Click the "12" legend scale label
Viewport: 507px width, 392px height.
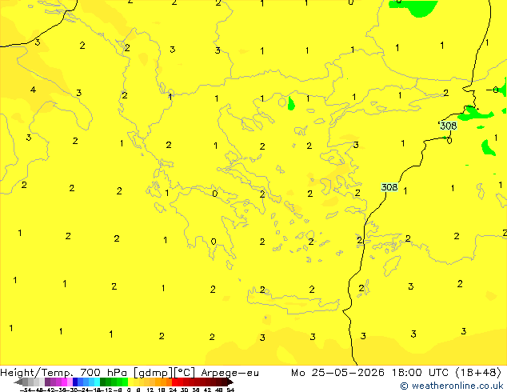click(x=150, y=390)
